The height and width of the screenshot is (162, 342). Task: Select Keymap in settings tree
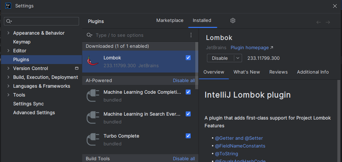[22, 42]
